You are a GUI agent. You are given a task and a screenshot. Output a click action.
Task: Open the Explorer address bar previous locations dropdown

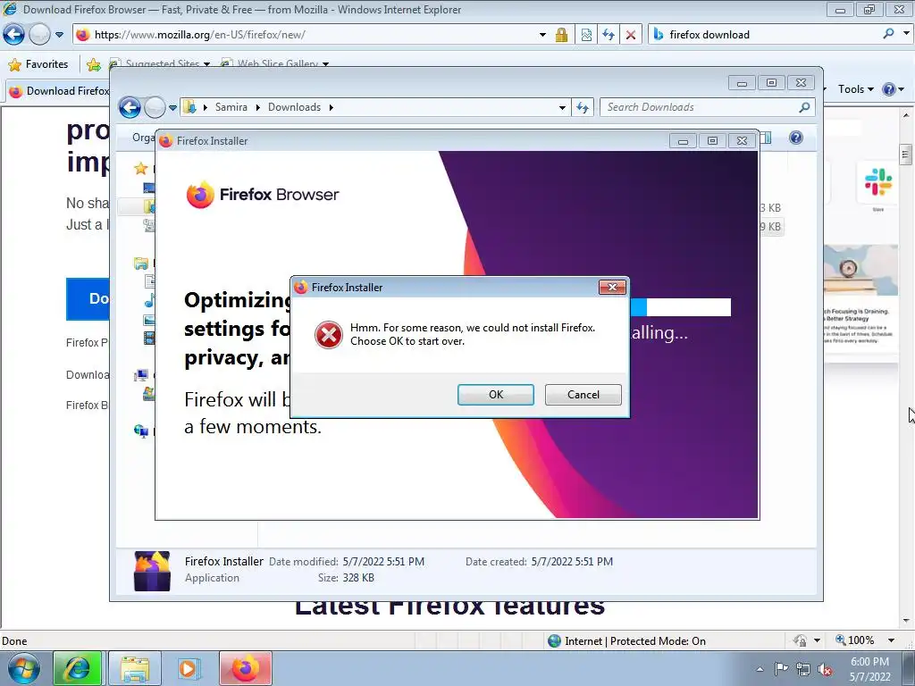click(x=562, y=107)
